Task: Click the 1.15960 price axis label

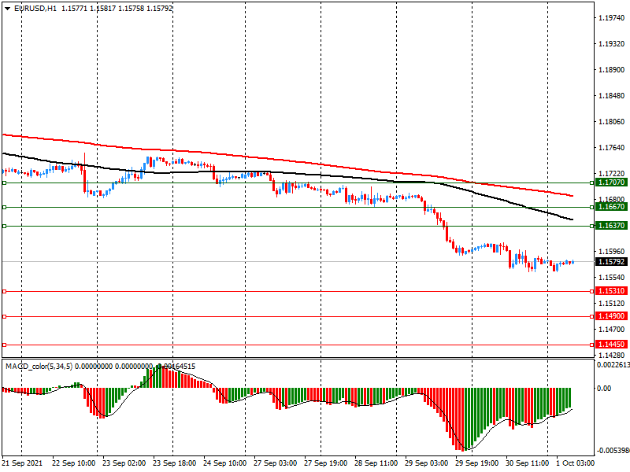Action: (x=612, y=252)
